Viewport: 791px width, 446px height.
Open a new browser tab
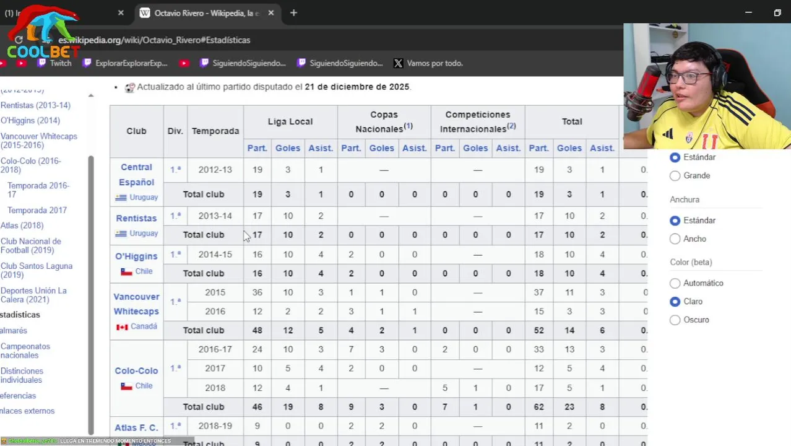(x=293, y=13)
